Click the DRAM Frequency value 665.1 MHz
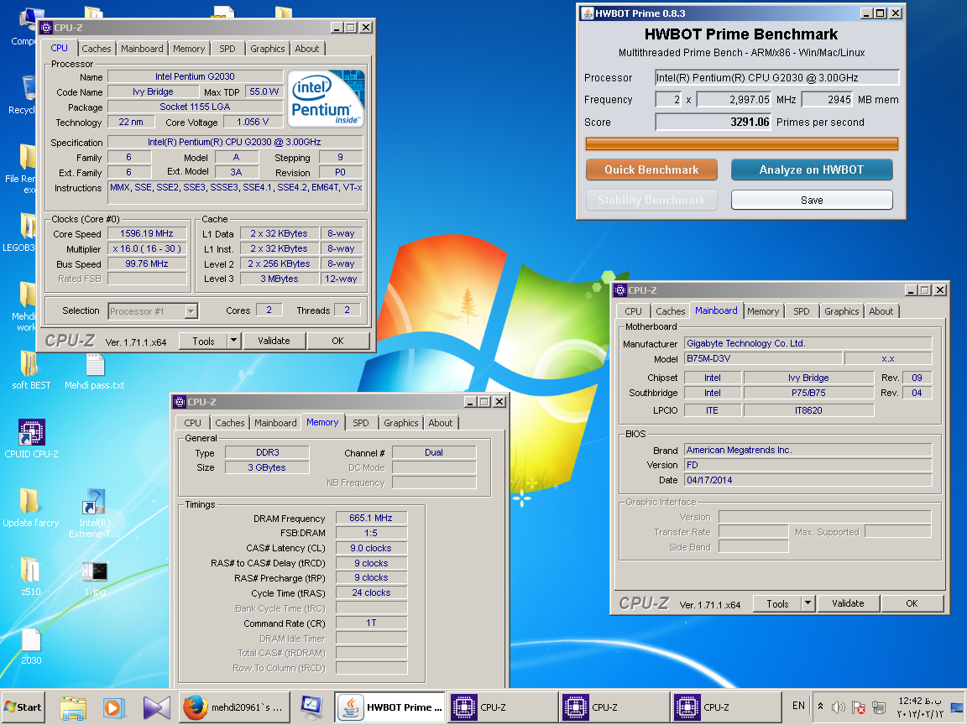The width and height of the screenshot is (967, 725). 371,518
